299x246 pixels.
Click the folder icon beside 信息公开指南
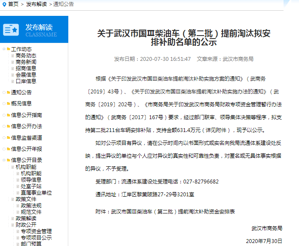click(x=8, y=115)
